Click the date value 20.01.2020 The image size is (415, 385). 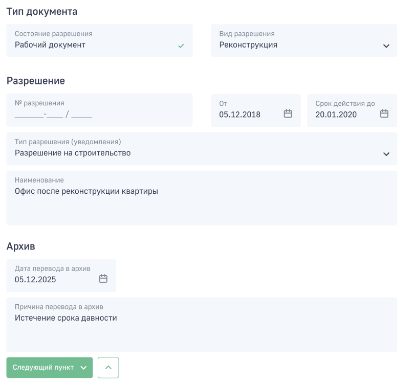(x=336, y=115)
